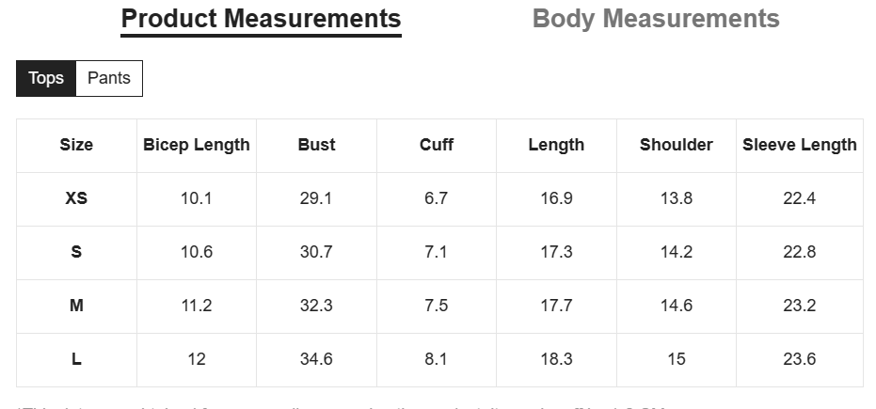
Task: Open the Pants size chart
Action: pos(109,78)
